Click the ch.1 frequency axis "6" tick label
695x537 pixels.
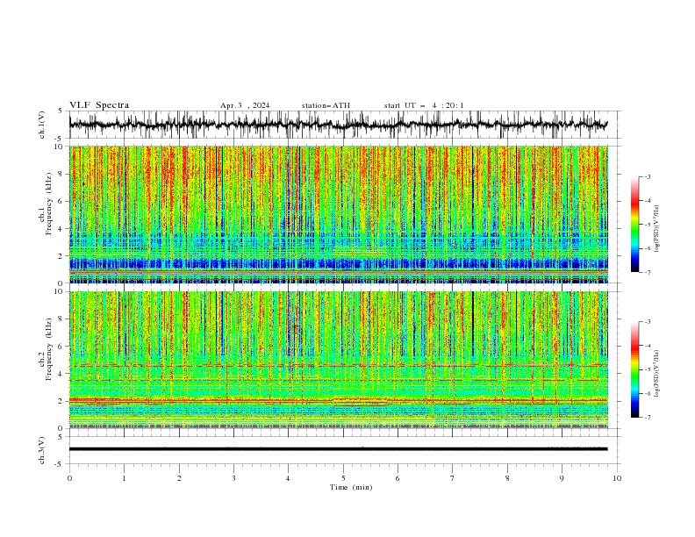pos(62,201)
